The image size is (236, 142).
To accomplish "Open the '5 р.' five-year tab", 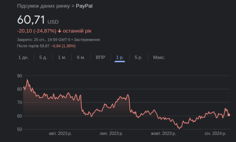I will [x=138, y=57].
